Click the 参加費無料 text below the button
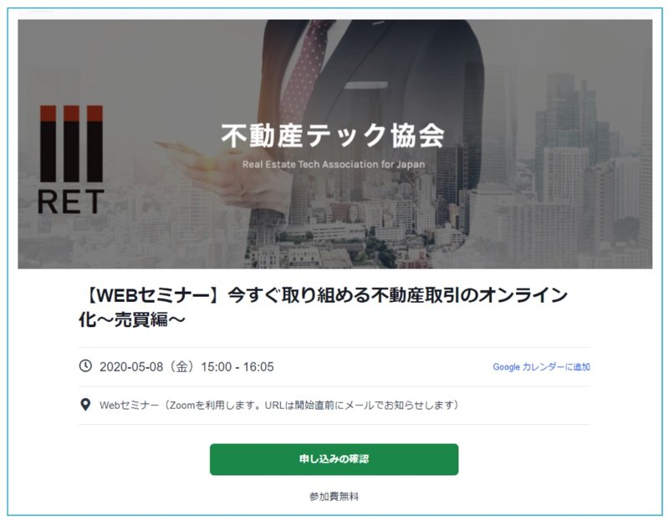669x521 pixels. coord(334,496)
